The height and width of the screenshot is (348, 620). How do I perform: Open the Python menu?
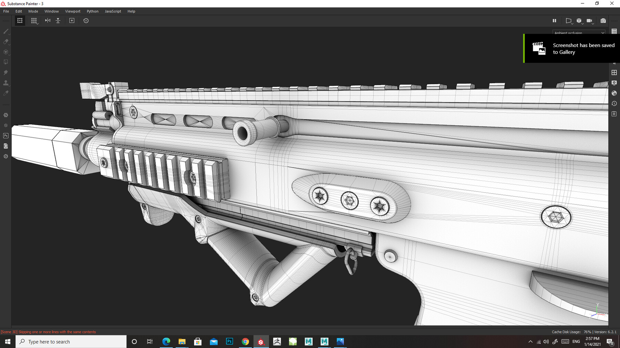[x=92, y=11]
